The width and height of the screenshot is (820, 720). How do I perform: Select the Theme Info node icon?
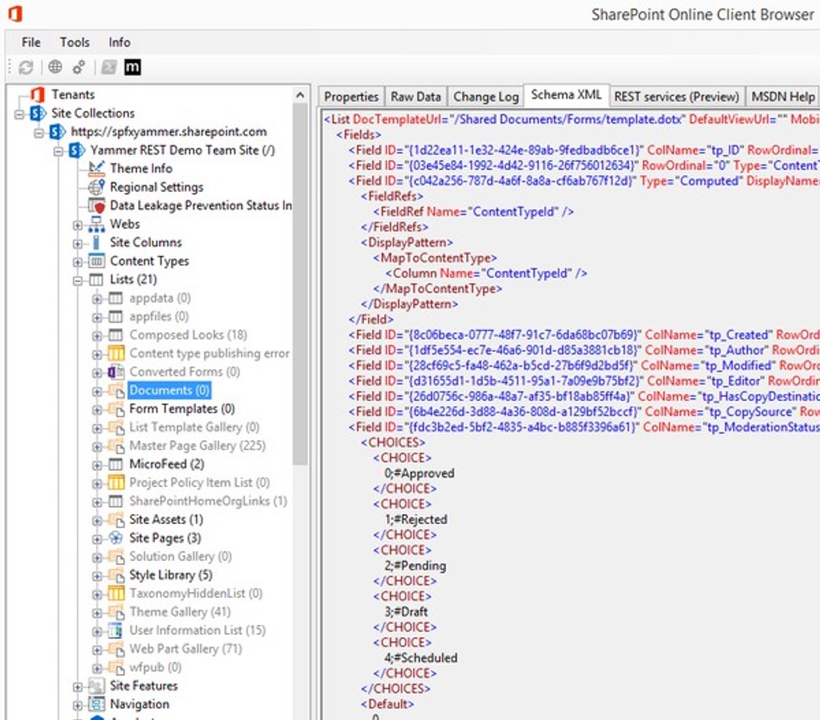pyautogui.click(x=98, y=169)
